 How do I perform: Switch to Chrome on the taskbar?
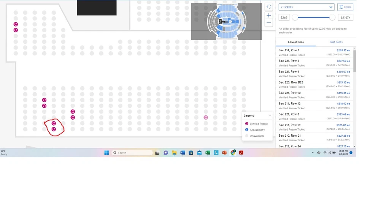click(233, 153)
